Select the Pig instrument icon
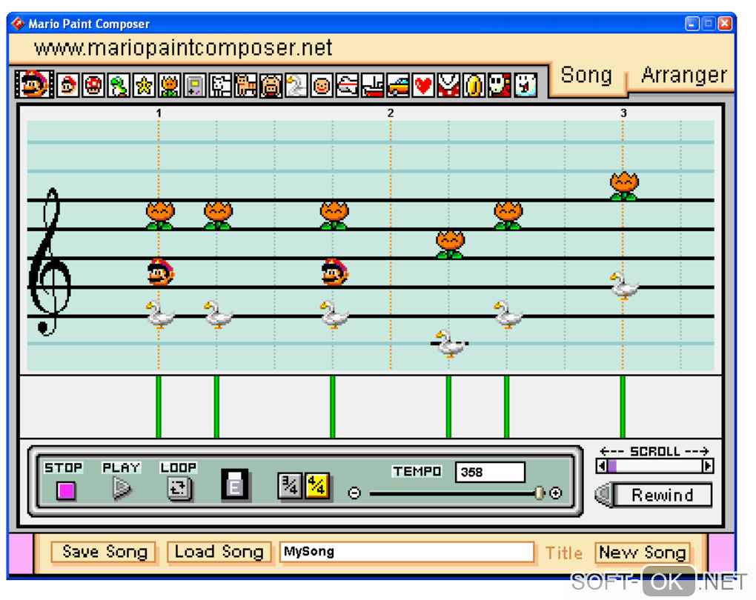This screenshot has height=600, width=756. [x=271, y=86]
